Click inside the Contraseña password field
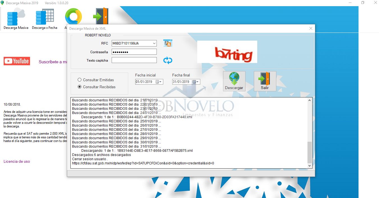Screen dimensions: 379x198 [x=134, y=52]
